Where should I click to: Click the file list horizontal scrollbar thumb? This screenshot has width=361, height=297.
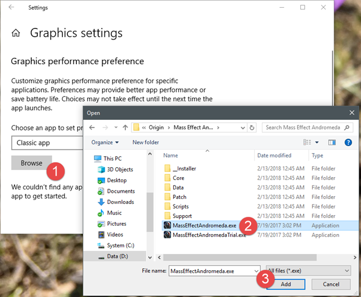240,257
